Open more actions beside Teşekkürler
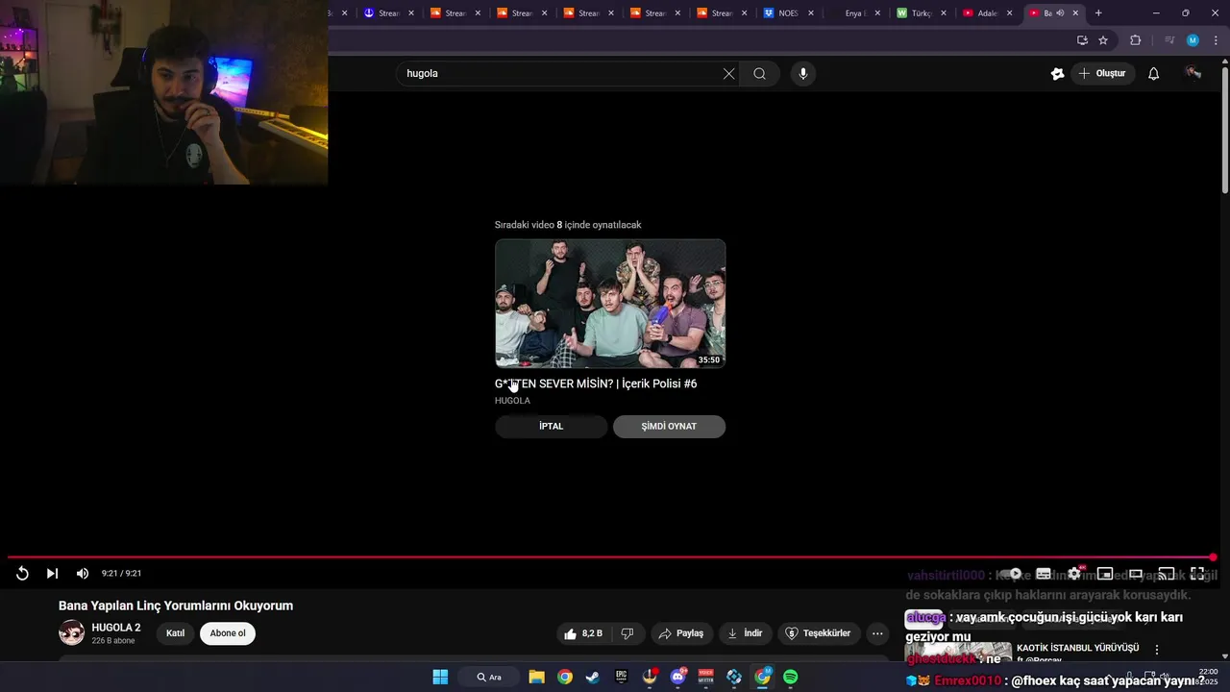The height and width of the screenshot is (692, 1230). 877,633
